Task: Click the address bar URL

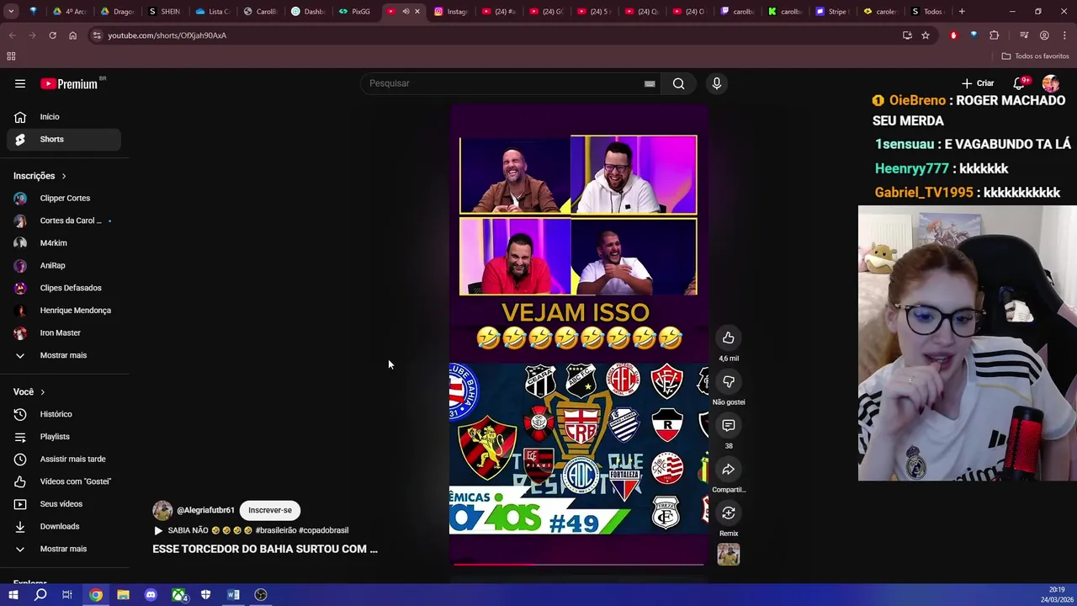Action: 167,35
